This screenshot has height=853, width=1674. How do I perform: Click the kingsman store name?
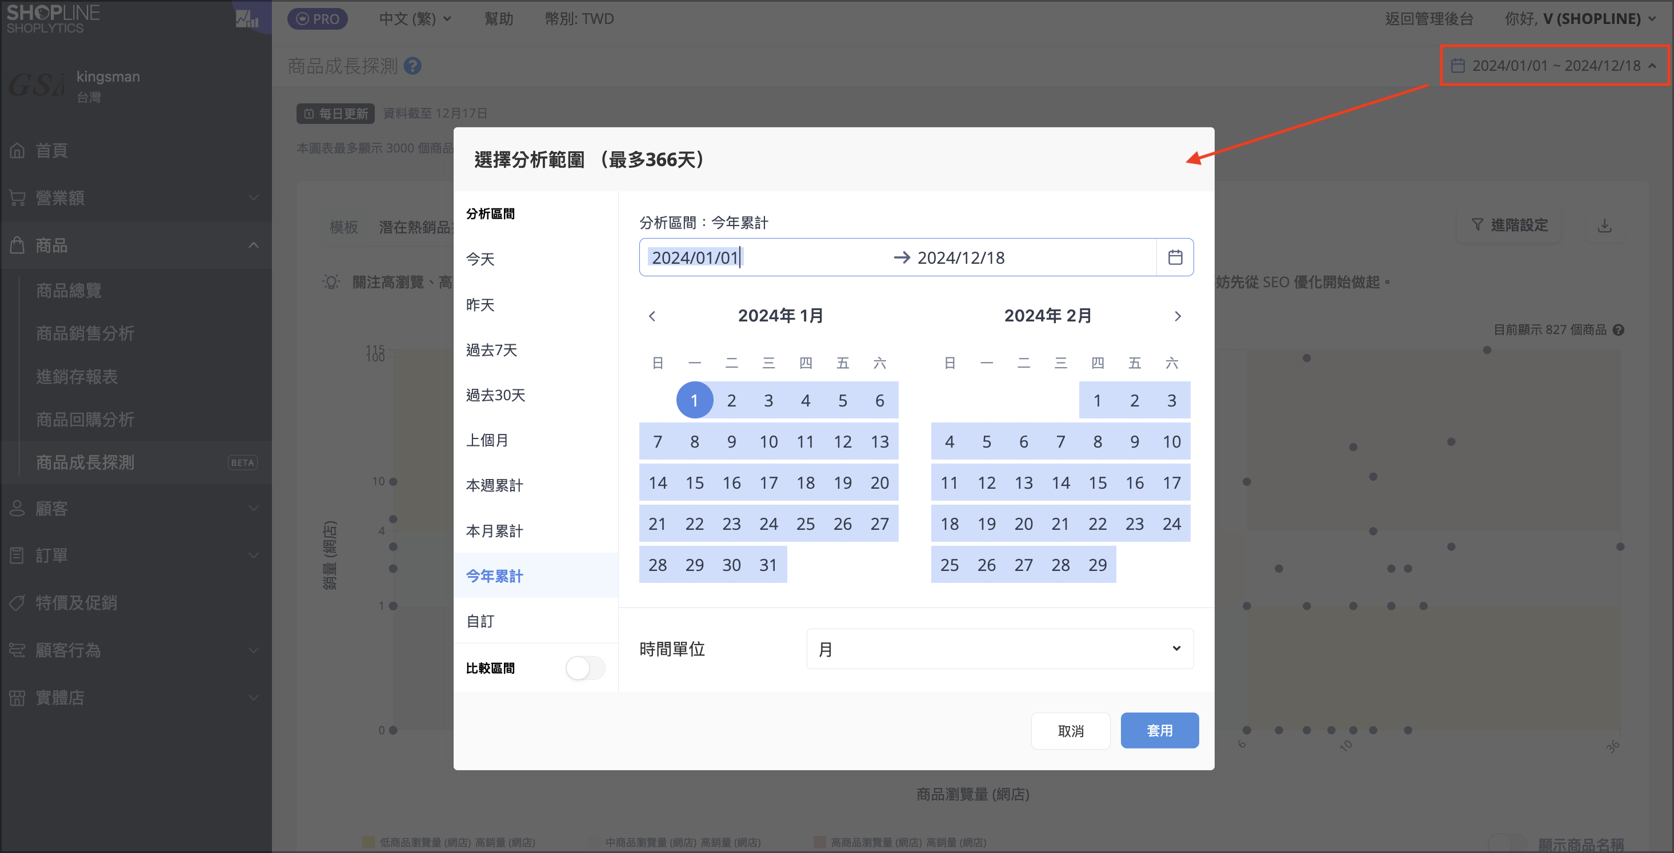click(x=108, y=77)
